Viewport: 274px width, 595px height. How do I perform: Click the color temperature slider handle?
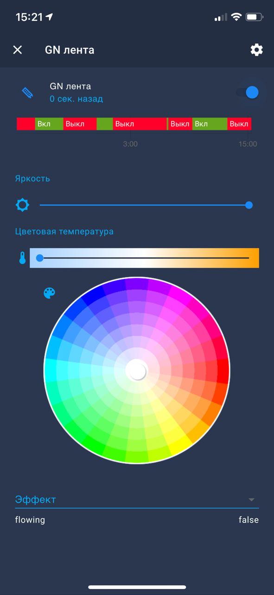(x=40, y=258)
